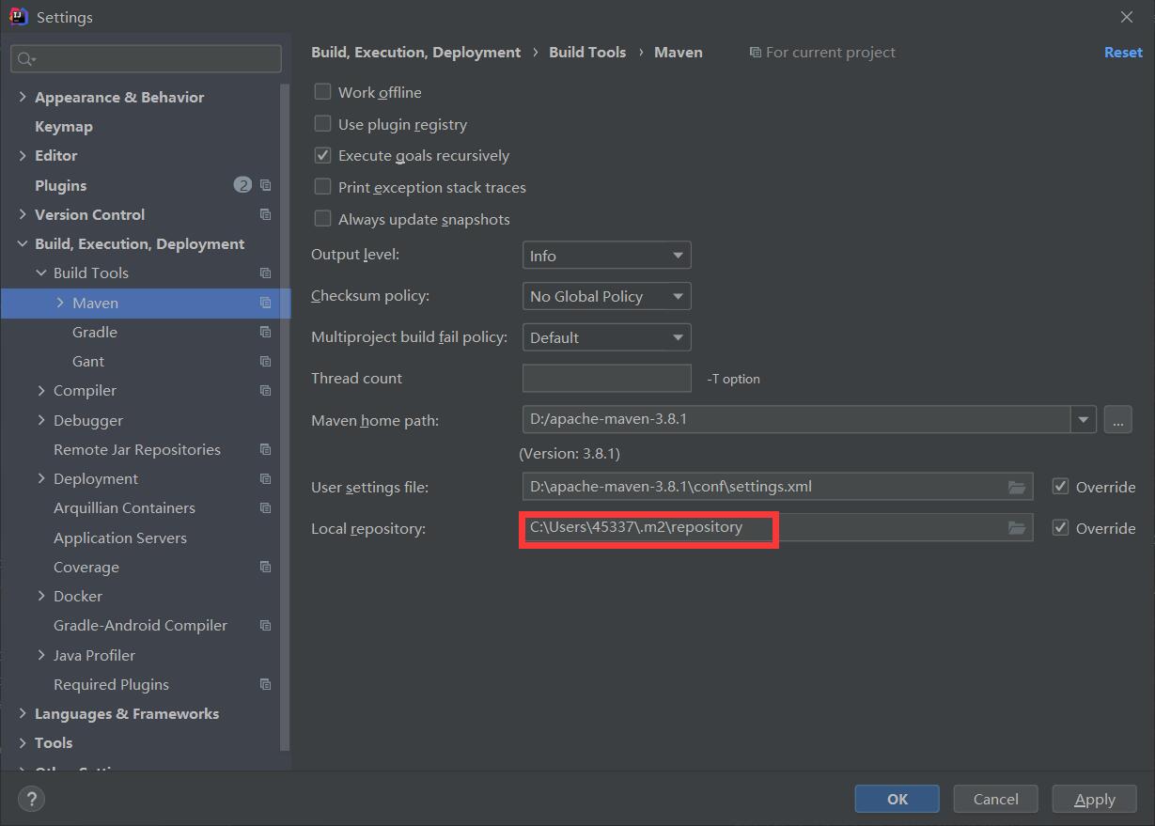Click browse button for Maven home path
Viewport: 1155px width, 826px height.
tap(1117, 419)
